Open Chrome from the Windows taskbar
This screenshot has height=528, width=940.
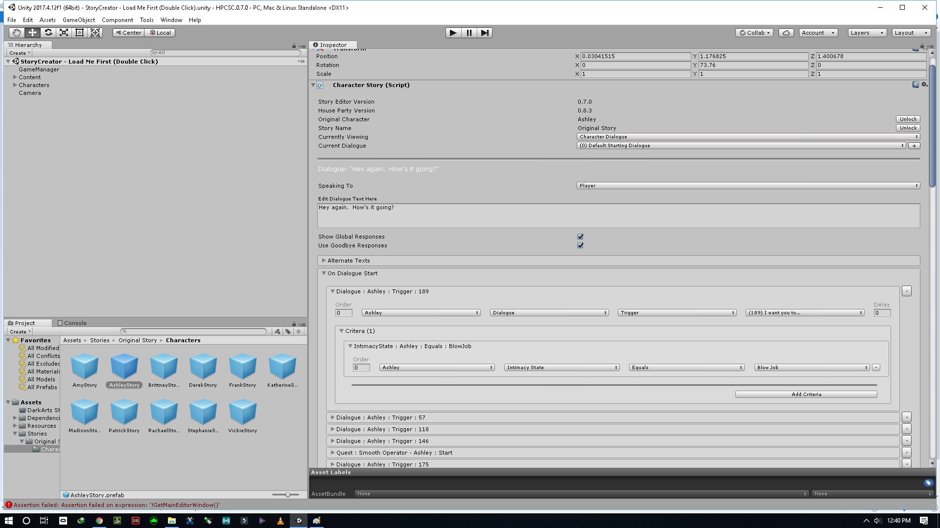pyautogui.click(x=99, y=521)
